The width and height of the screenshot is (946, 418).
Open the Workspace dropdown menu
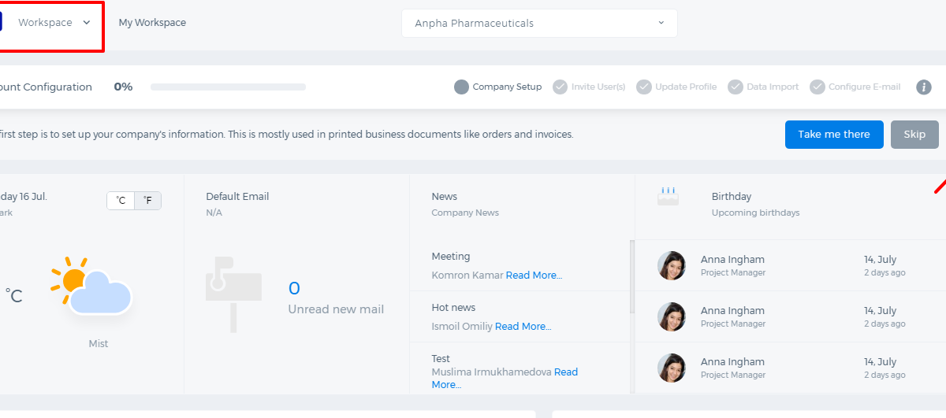click(51, 23)
